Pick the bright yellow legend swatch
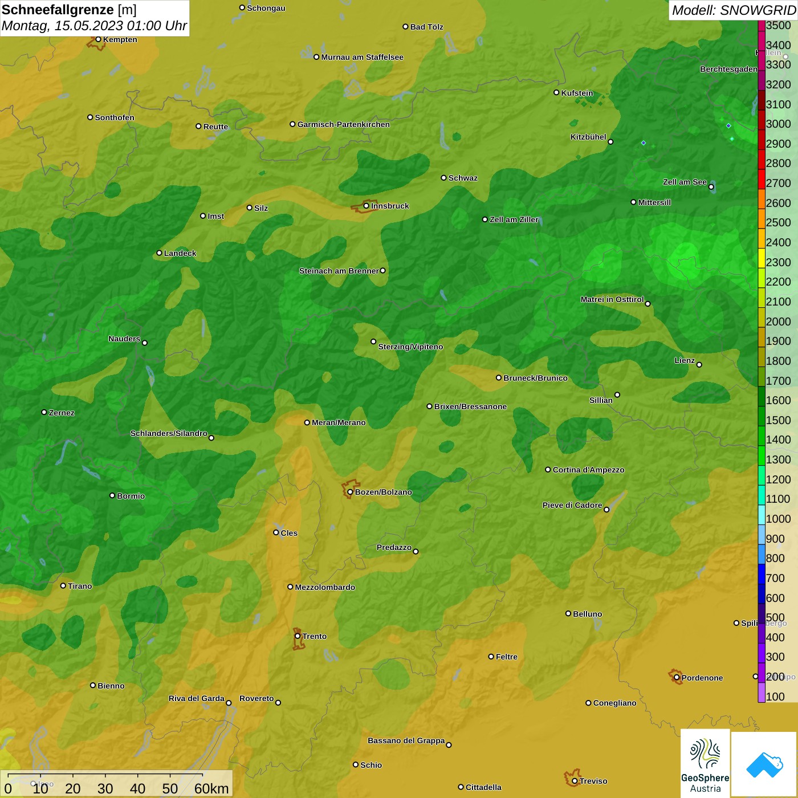This screenshot has width=798, height=798. pos(762,258)
